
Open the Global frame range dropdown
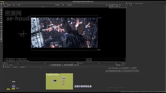tap(11, 65)
